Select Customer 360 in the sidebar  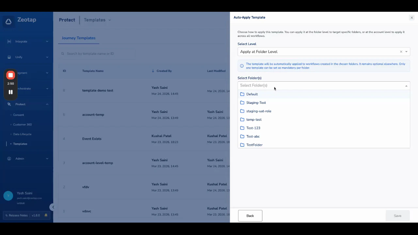coord(22,124)
